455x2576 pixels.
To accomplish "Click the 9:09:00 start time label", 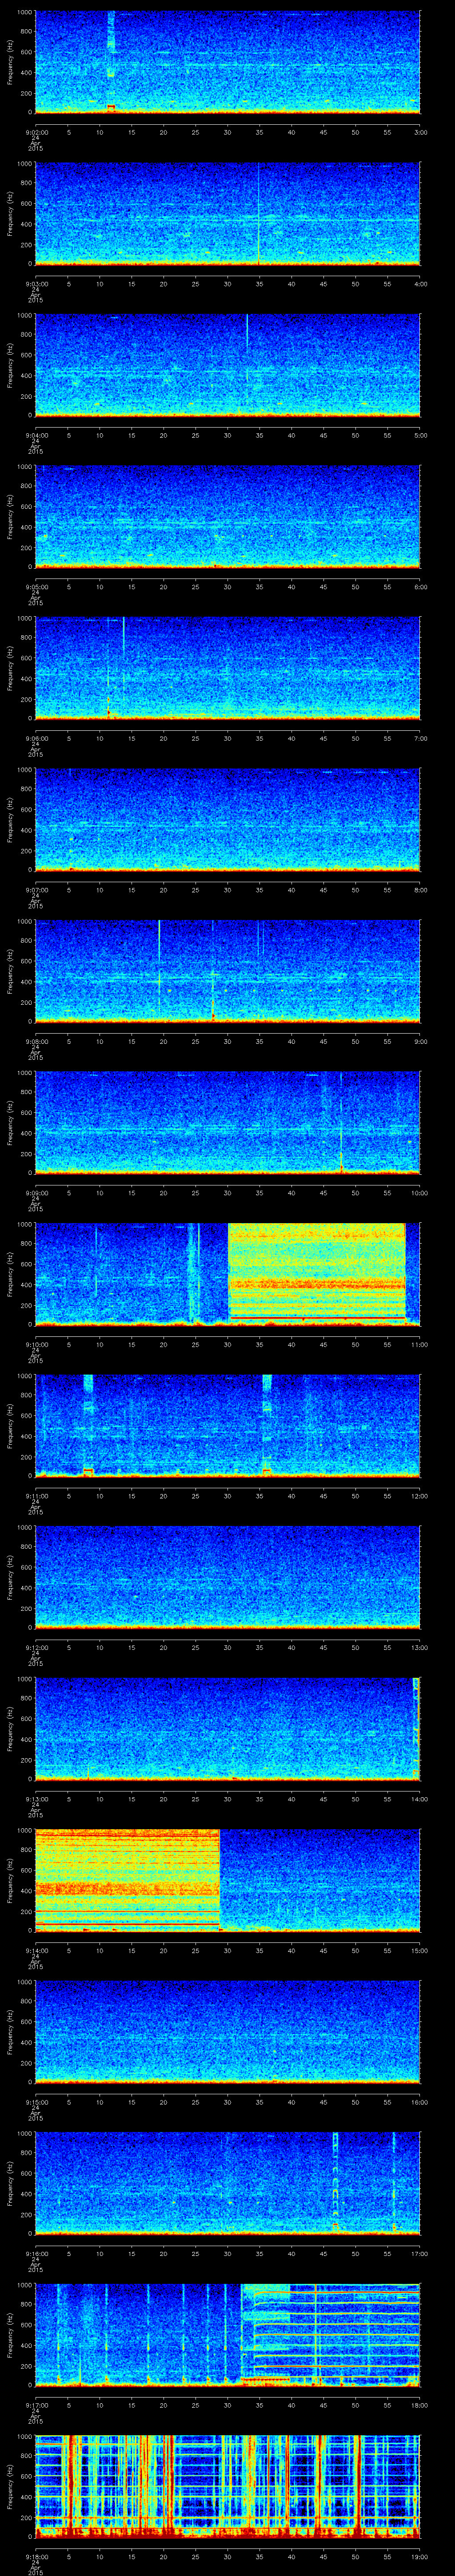I will pos(36,1193).
